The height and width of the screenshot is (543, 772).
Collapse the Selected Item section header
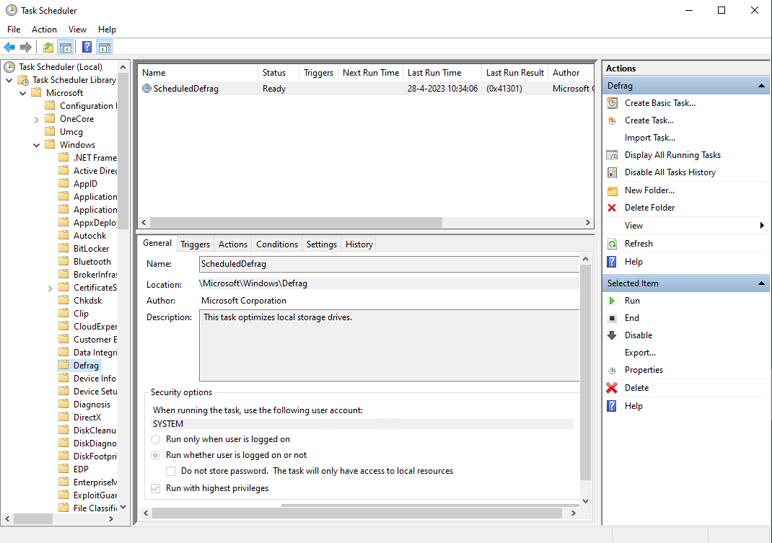click(x=762, y=283)
